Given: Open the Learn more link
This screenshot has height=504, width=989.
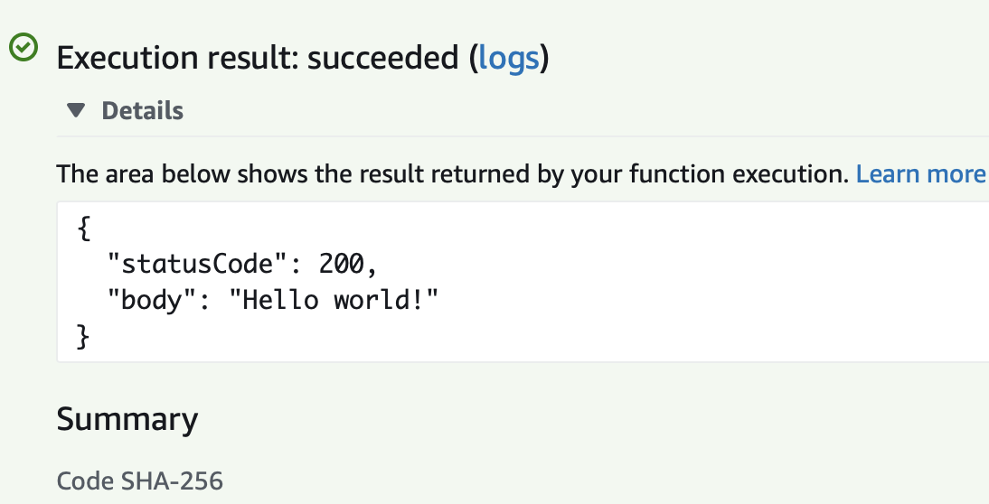Looking at the screenshot, I should tap(921, 174).
